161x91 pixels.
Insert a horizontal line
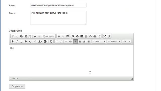click(86, 36)
